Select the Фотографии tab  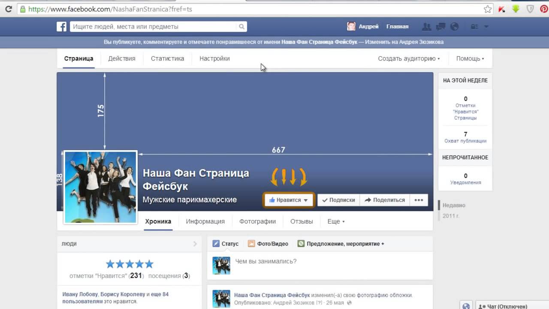click(x=257, y=221)
